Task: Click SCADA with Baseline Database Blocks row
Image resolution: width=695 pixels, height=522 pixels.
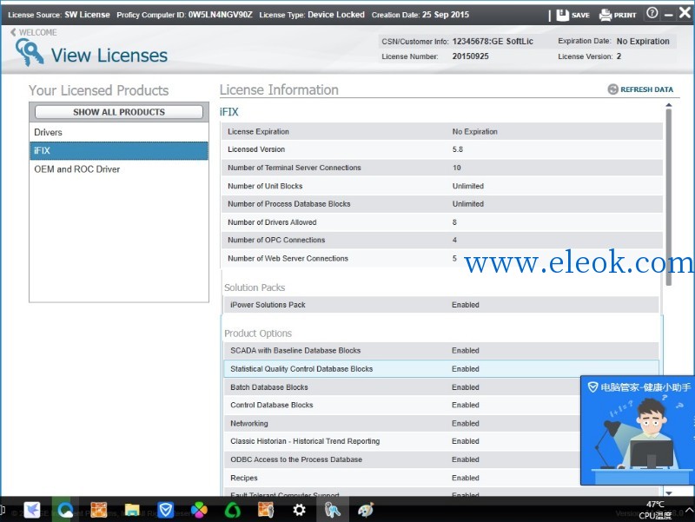Action: click(x=441, y=351)
